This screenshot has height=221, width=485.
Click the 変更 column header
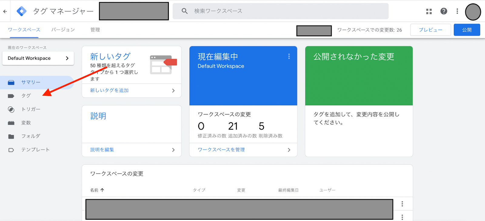(x=241, y=190)
